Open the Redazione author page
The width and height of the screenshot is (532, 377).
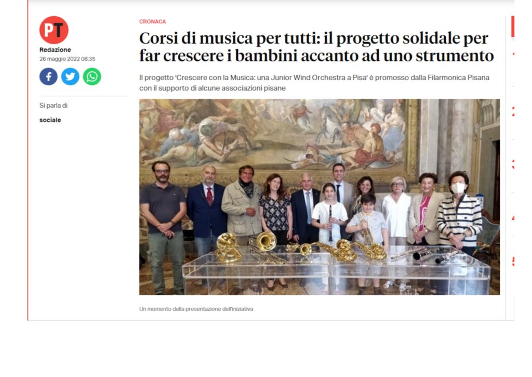click(x=55, y=49)
